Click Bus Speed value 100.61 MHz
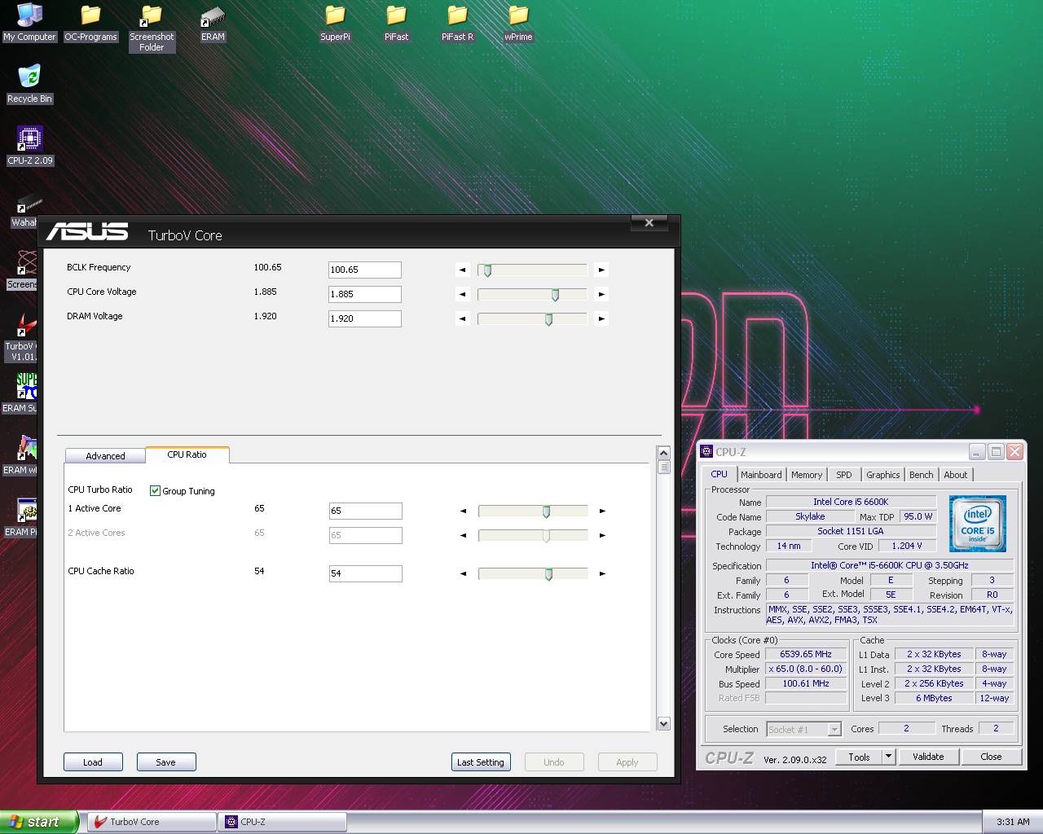This screenshot has width=1043, height=834. tap(806, 683)
